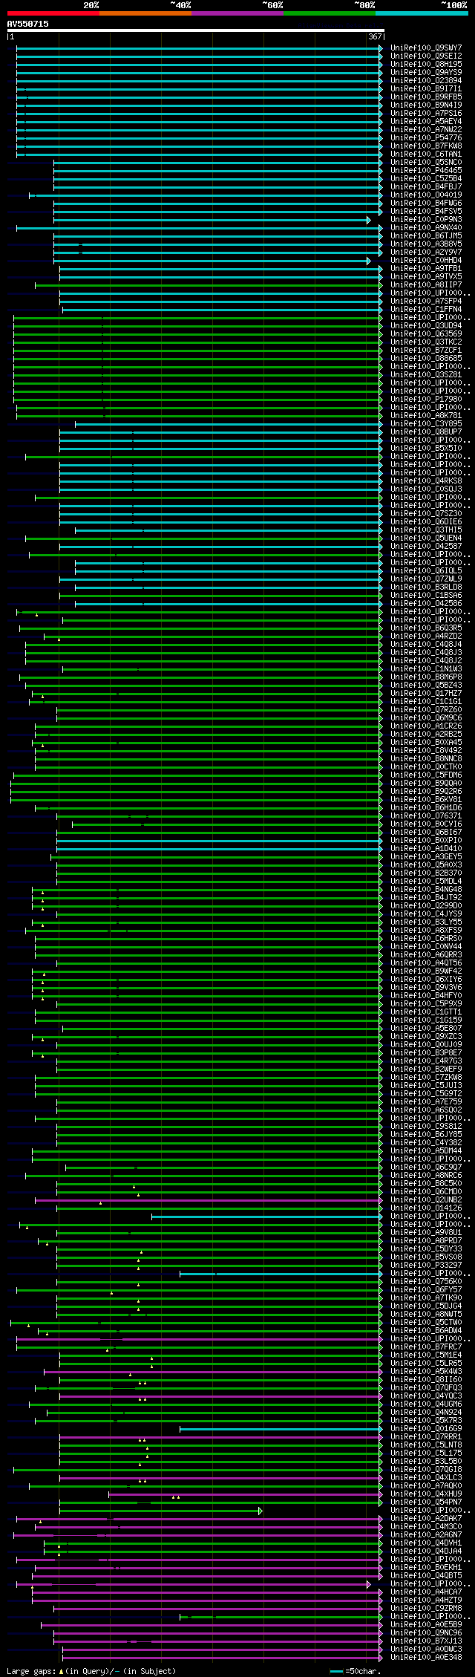
Task: Click the cyan ~100% identity legend bar
Action: [421, 13]
